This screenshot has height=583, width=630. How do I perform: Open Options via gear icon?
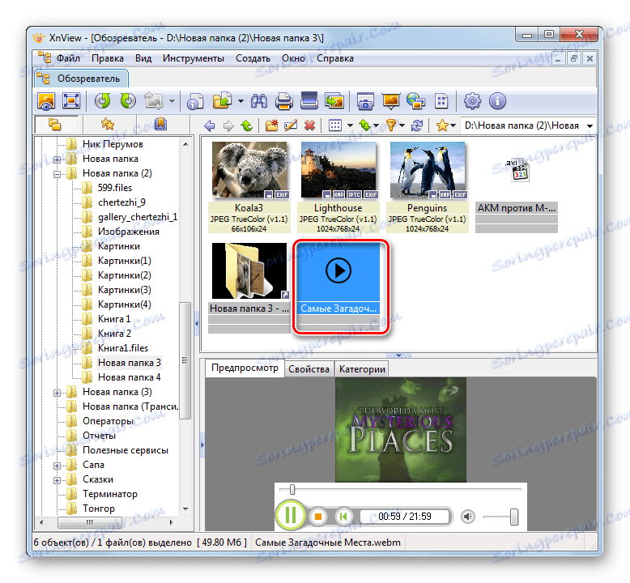pyautogui.click(x=472, y=101)
